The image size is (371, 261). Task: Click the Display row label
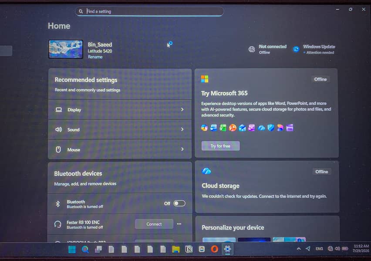pyautogui.click(x=74, y=110)
